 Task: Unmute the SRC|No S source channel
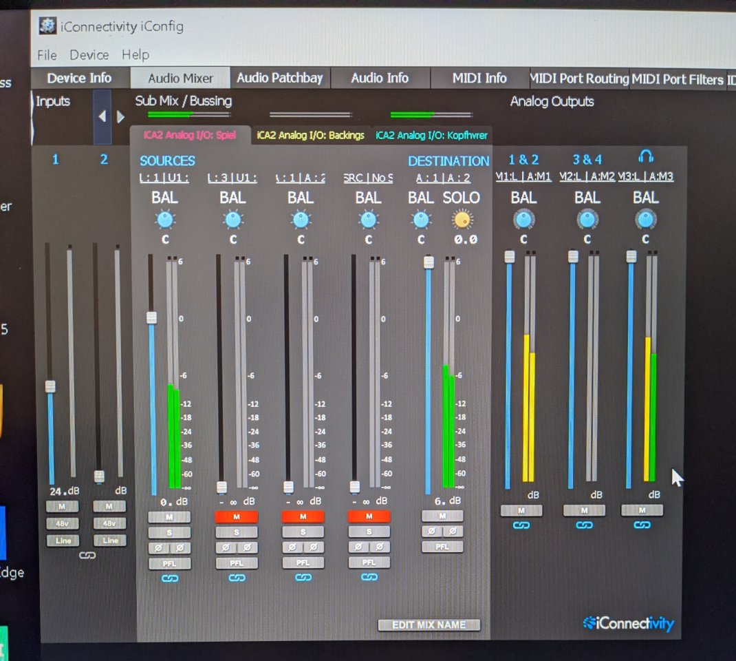click(369, 516)
